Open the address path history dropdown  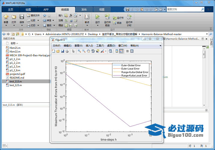click(207, 34)
